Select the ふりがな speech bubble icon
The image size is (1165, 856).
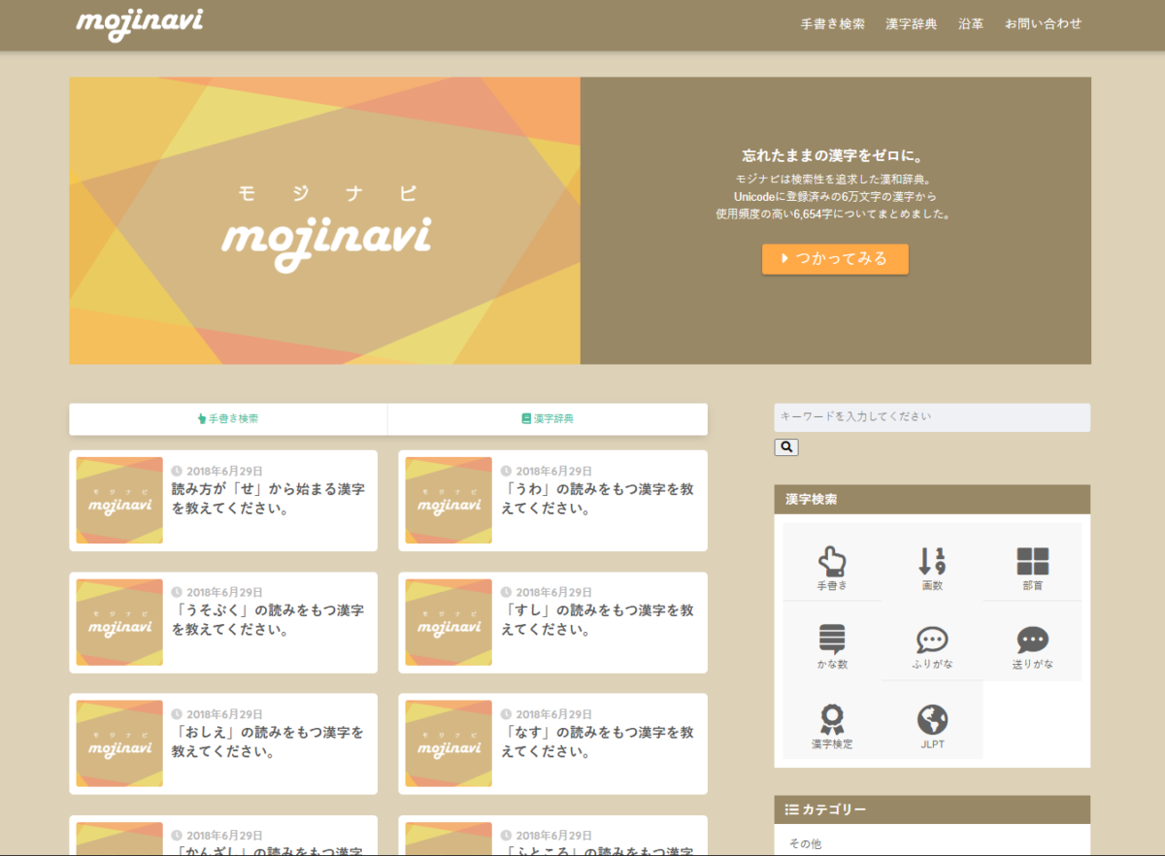pos(932,642)
